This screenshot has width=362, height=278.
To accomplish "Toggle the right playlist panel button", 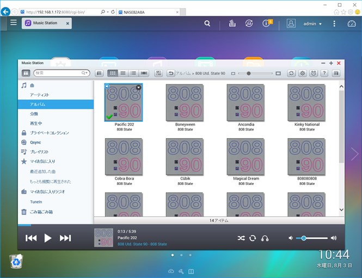I will [x=336, y=73].
